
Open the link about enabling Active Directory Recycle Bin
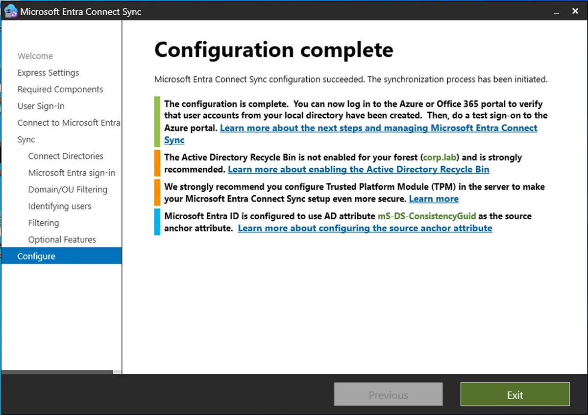pyautogui.click(x=359, y=169)
